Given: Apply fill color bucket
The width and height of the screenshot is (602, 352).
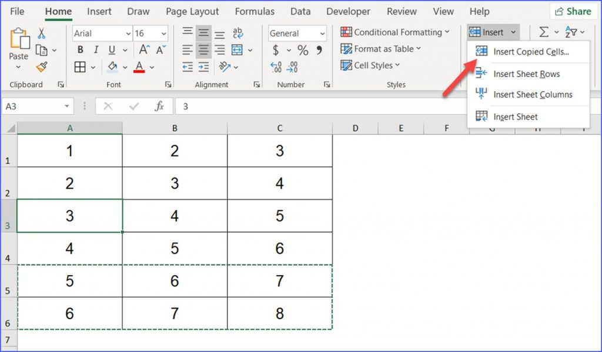Looking at the screenshot, I should 112,67.
